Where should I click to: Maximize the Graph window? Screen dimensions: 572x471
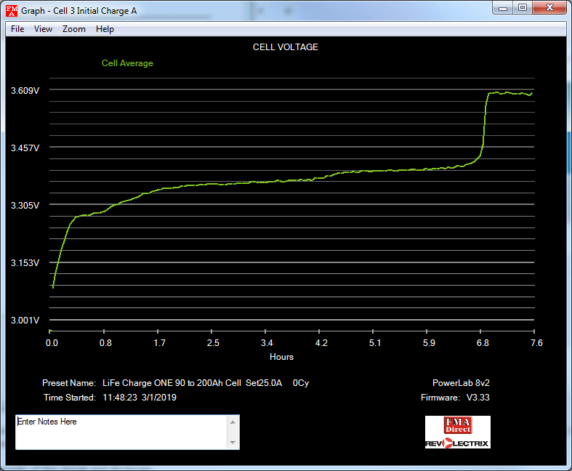[523, 7]
